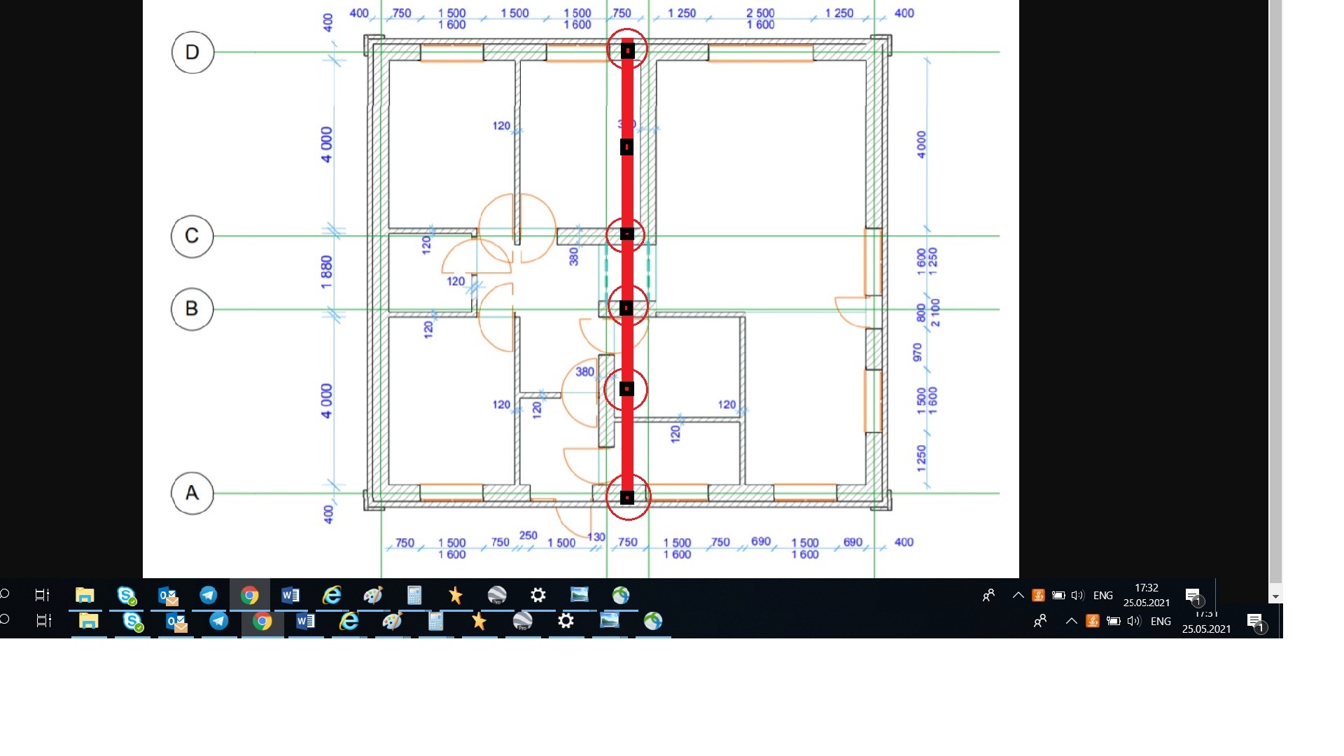Open Task View in the bottom taskbar
The height and width of the screenshot is (756, 1344).
pyautogui.click(x=44, y=622)
